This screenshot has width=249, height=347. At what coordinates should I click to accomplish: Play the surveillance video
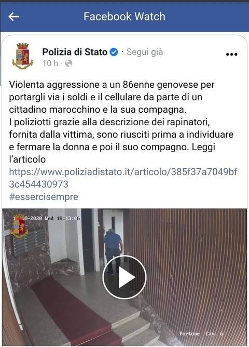pyautogui.click(x=125, y=277)
